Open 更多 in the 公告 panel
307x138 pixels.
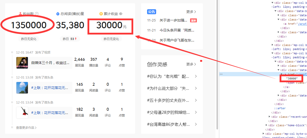tap(191, 12)
